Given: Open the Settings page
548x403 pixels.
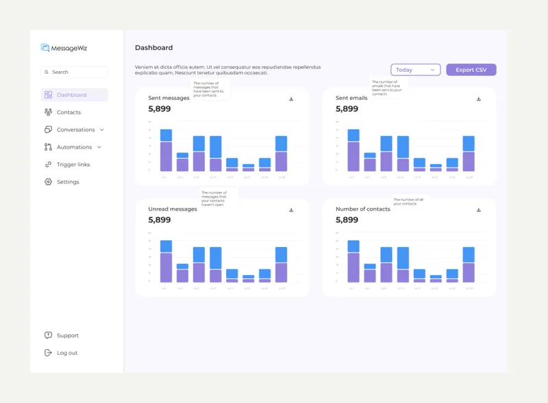Looking at the screenshot, I should 68,182.
